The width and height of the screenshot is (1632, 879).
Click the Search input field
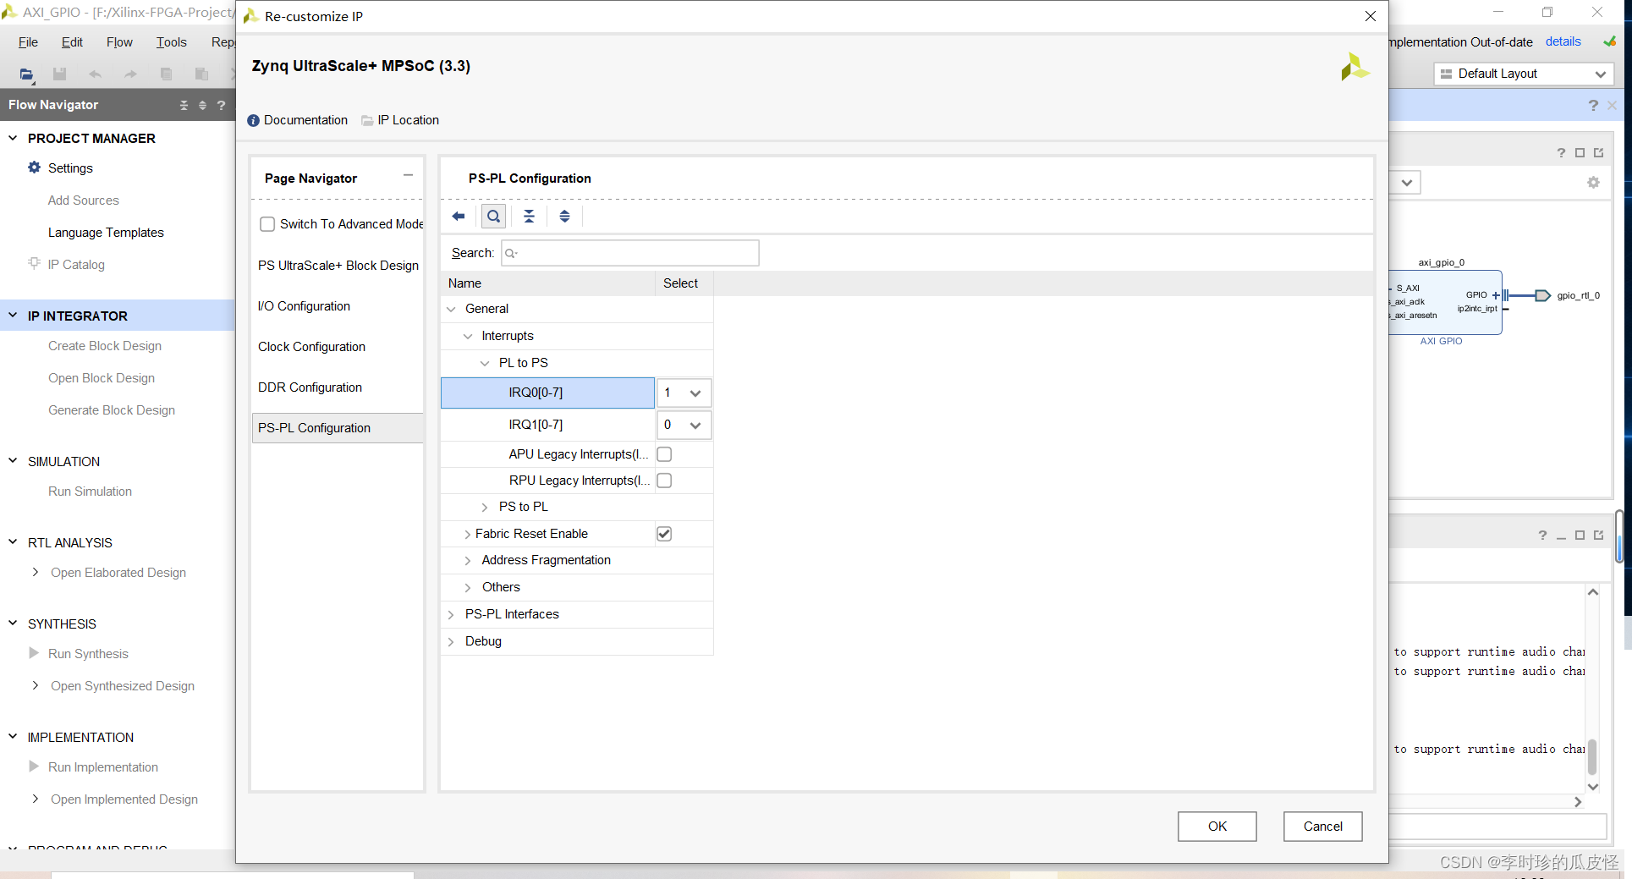coord(629,253)
